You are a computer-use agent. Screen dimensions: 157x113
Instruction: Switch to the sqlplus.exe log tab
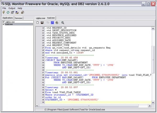(41, 18)
